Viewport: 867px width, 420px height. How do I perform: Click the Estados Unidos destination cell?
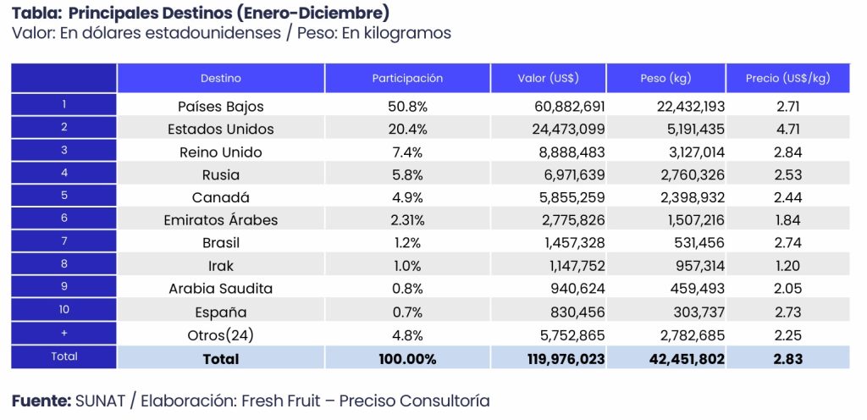(x=221, y=130)
